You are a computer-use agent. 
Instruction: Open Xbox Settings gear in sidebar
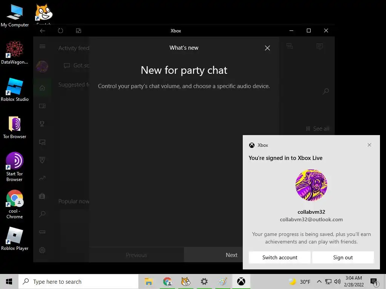pos(42,250)
